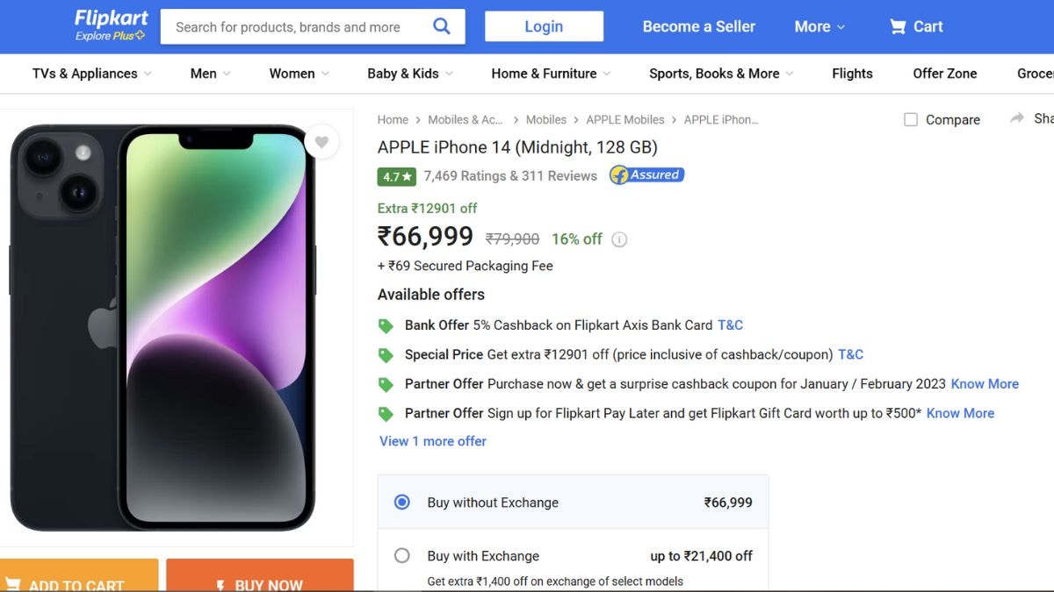
Task: Click the price info icon
Action: [619, 239]
